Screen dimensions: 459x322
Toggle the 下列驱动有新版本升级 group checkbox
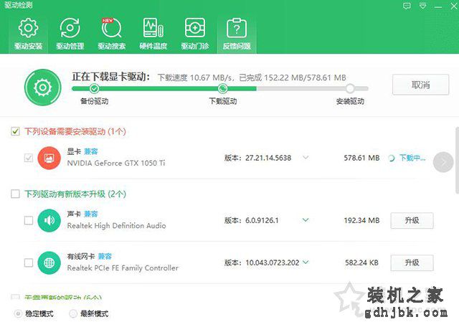coord(15,194)
